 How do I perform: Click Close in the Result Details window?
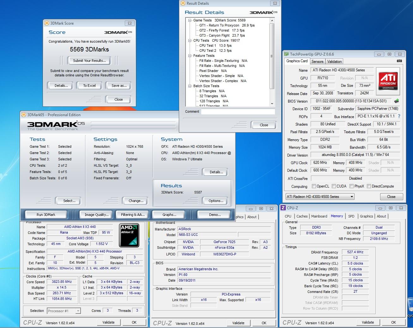point(264,125)
